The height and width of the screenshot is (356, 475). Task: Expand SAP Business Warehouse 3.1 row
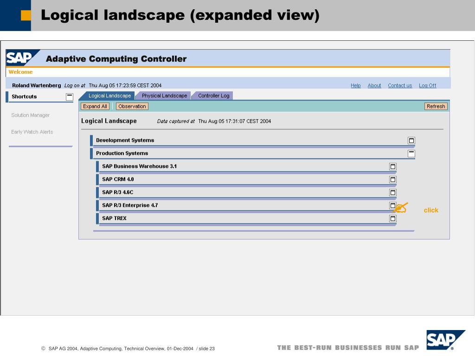coord(392,166)
